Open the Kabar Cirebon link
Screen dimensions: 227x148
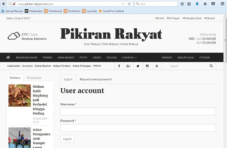(x=62, y=66)
